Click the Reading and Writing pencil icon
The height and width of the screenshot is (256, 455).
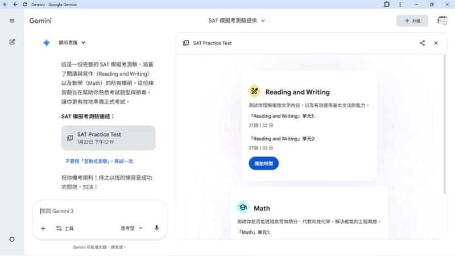254,92
